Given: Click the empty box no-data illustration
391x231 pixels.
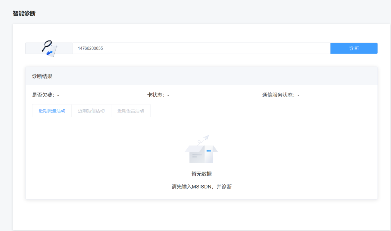Looking at the screenshot, I should coord(201,153).
